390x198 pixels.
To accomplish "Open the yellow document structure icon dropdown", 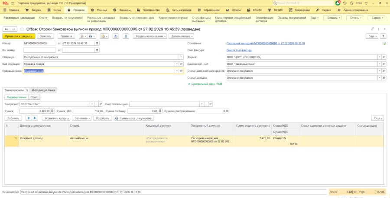I will [x=104, y=36].
